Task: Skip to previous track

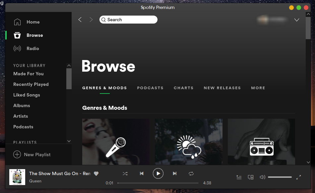Action: tap(142, 173)
